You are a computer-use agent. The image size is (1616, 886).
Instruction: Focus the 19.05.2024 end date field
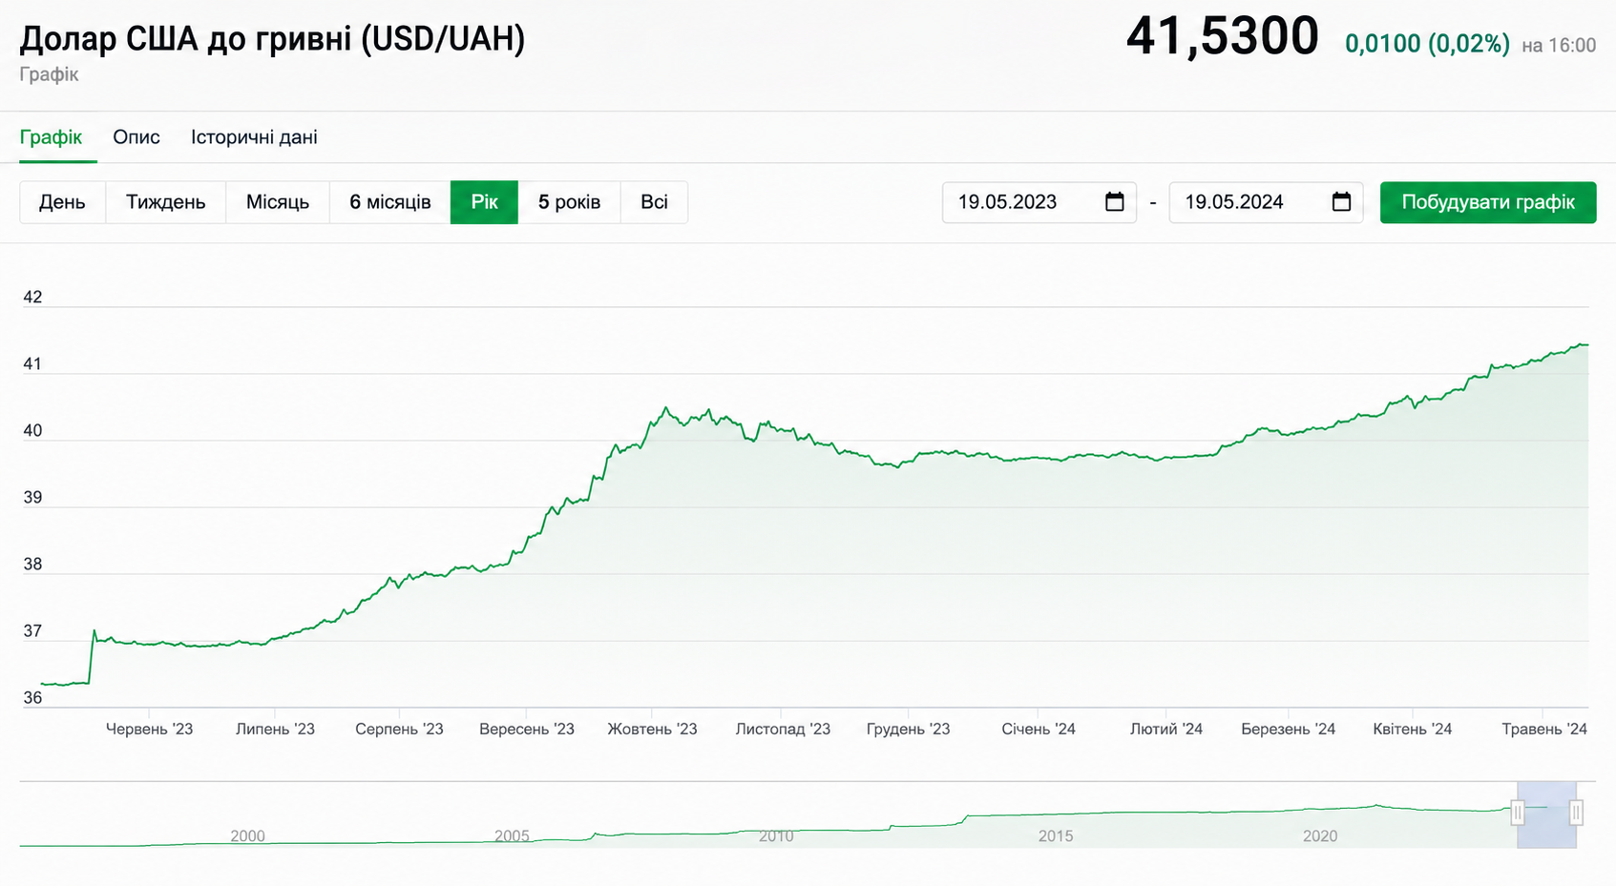1266,202
